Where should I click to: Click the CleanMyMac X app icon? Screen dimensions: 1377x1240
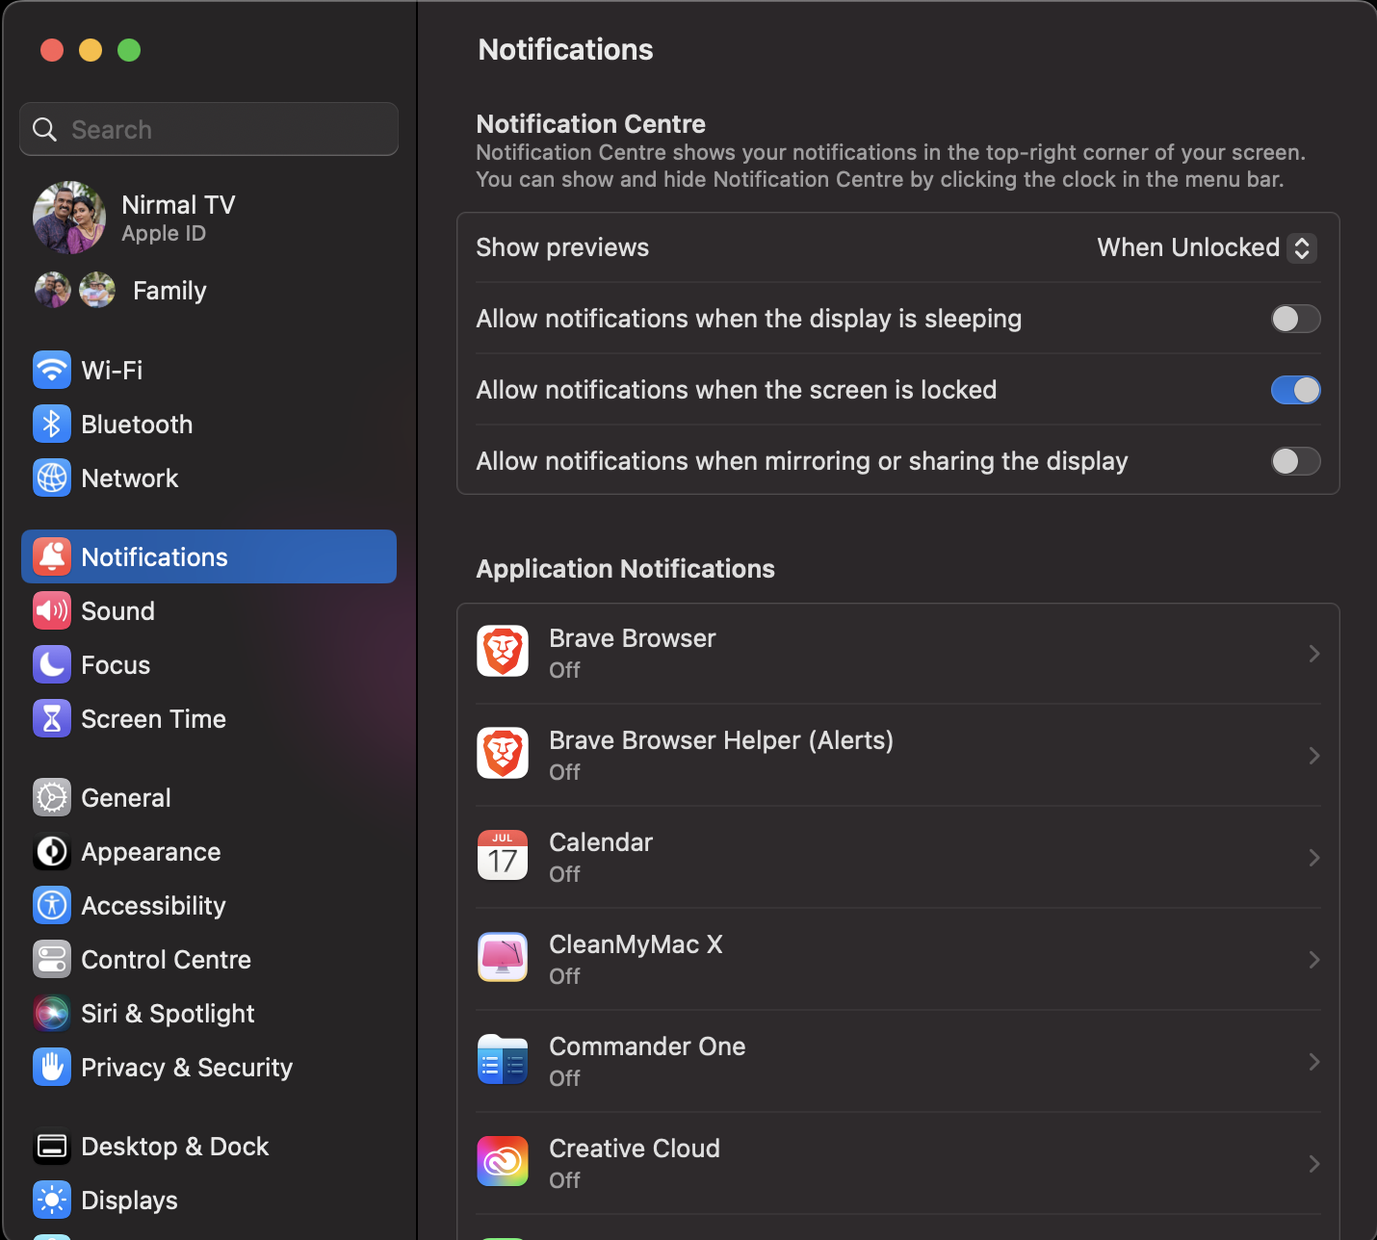503,957
